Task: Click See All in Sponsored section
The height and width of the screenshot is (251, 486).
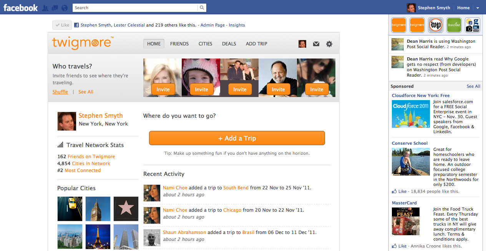Action: (473, 86)
